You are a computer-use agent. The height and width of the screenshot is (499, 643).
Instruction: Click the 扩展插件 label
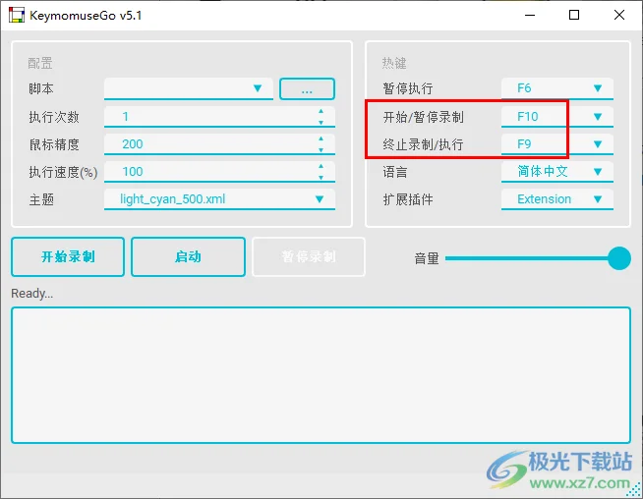[x=408, y=199]
